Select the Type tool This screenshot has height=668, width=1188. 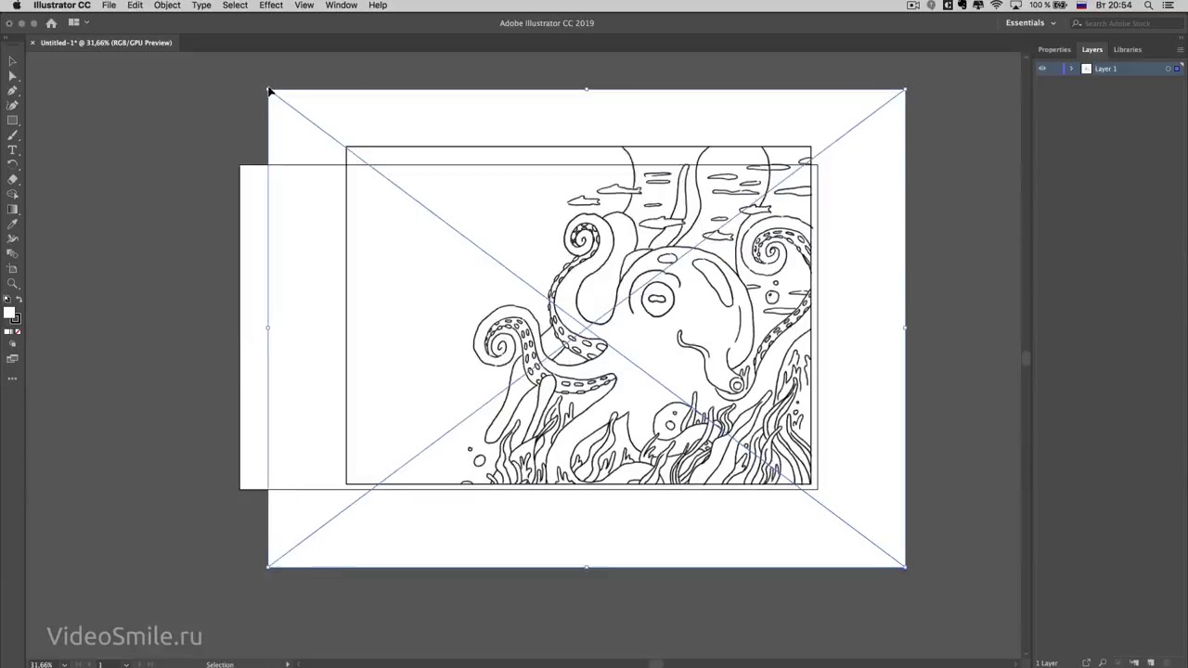point(12,150)
